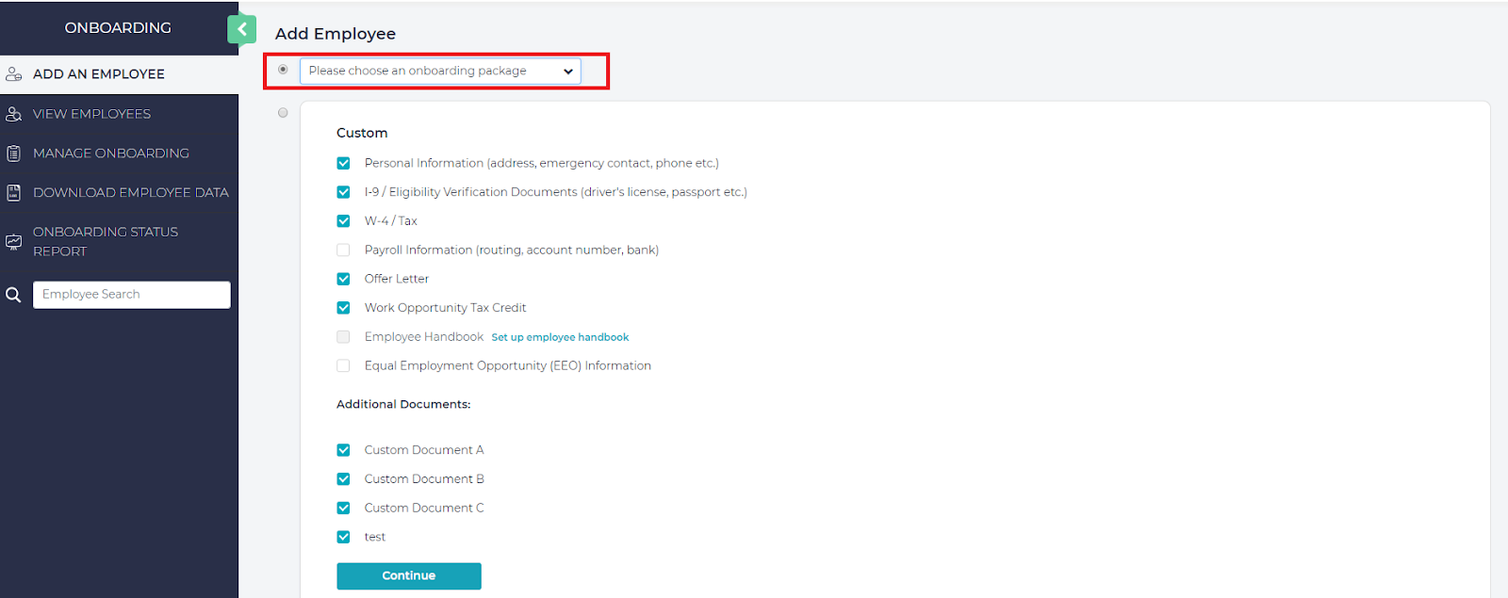
Task: Enable the Payroll Information checkbox
Action: (x=343, y=251)
